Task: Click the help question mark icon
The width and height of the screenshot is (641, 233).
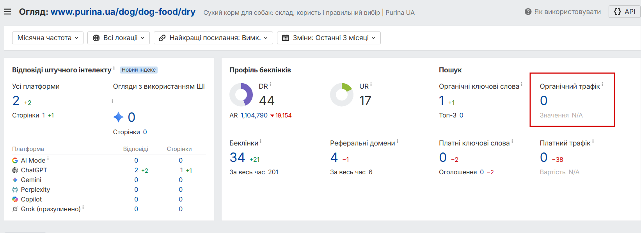Action: click(x=528, y=12)
